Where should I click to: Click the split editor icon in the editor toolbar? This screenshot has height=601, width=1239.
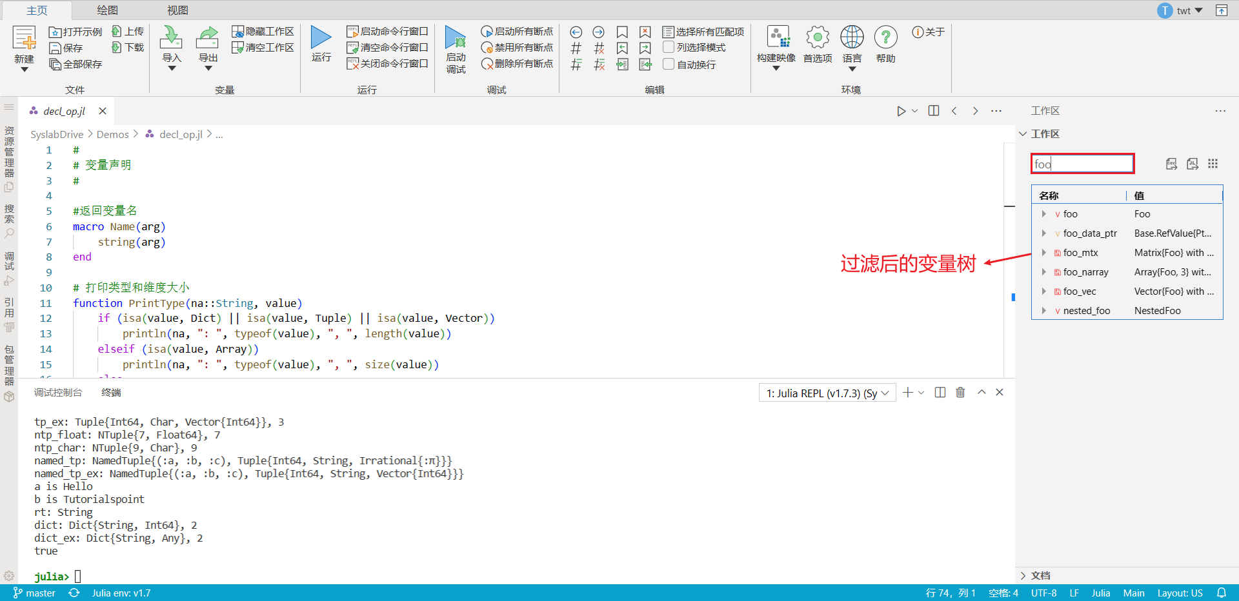pos(933,111)
